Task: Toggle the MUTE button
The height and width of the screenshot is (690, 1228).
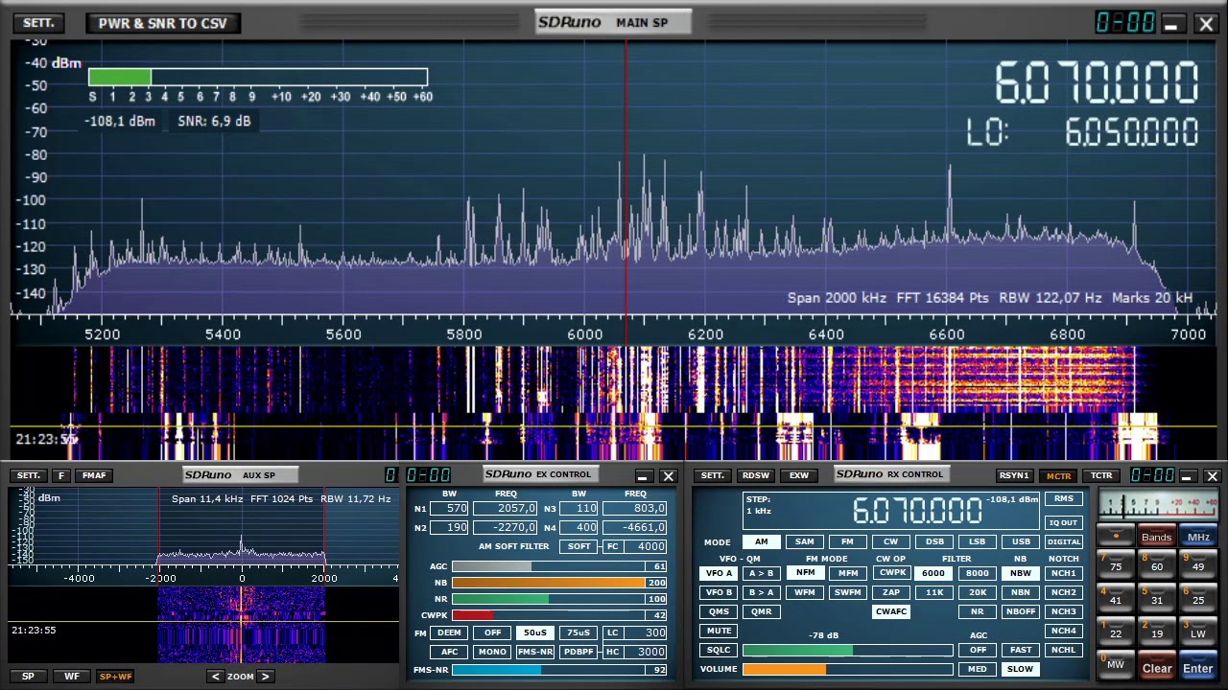Action: point(719,631)
